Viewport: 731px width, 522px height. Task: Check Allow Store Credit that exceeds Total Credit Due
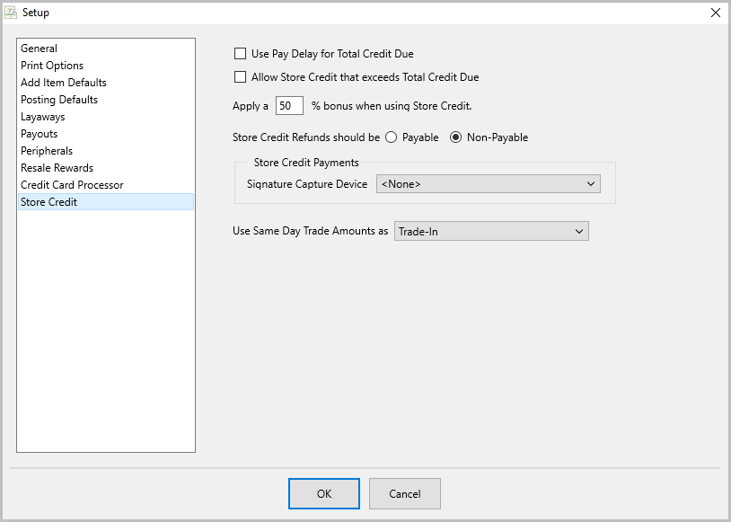coord(240,77)
